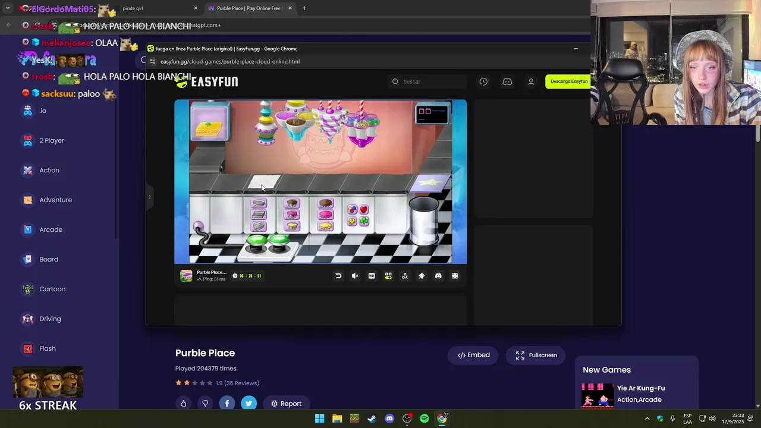
Task: Share on Twitter icon
Action: coord(249,404)
